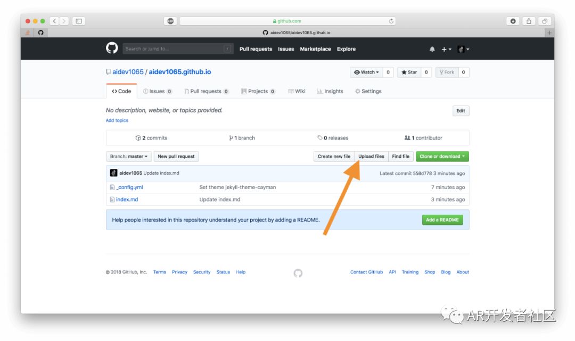Go back with Safari back arrow
Image resolution: width=575 pixels, height=341 pixels.
[x=54, y=21]
